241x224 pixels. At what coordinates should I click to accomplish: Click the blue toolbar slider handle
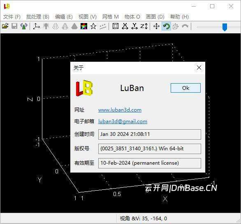(225, 27)
